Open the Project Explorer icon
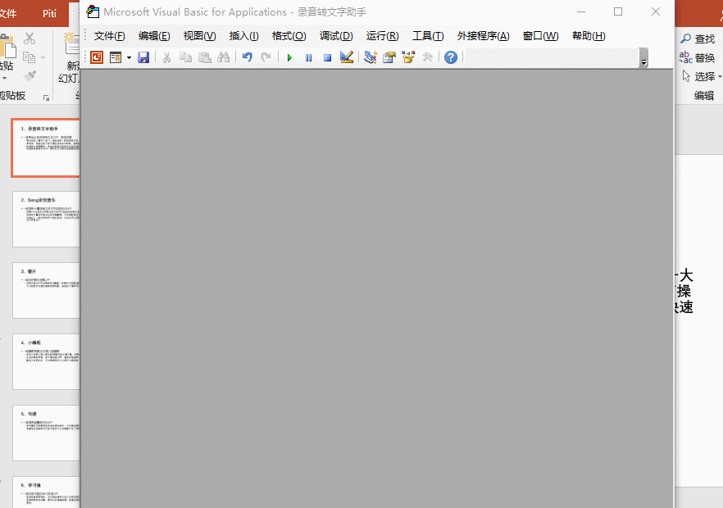This screenshot has width=723, height=508. 371,57
